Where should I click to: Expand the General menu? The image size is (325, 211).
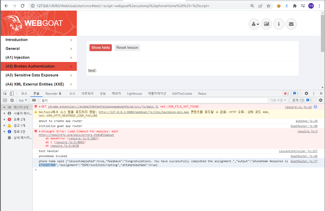click(x=39, y=49)
